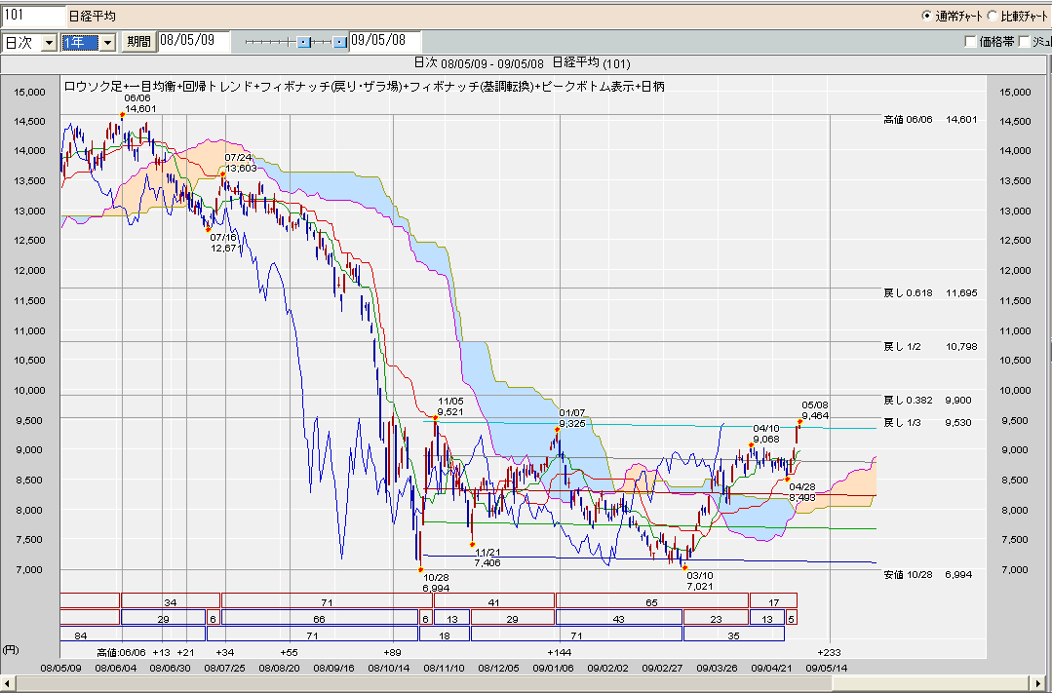Click the 08/06/04 date axis label
This screenshot has height=693, width=1052.
pos(116,669)
